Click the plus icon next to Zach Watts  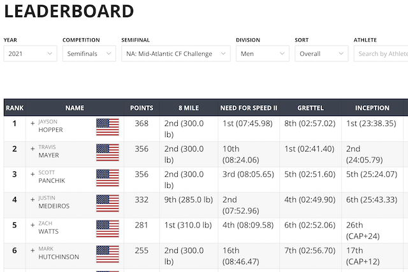(x=33, y=225)
